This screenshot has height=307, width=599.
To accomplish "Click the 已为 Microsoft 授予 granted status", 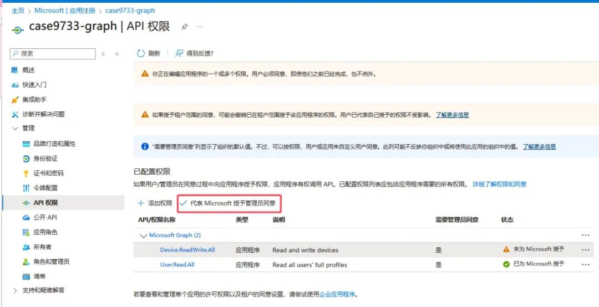I will coord(534,264).
